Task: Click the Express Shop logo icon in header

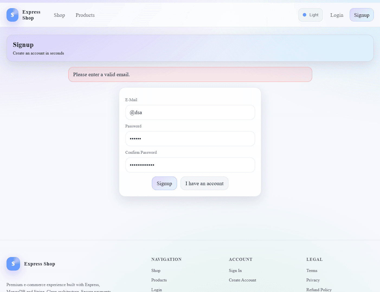Action: point(12,15)
